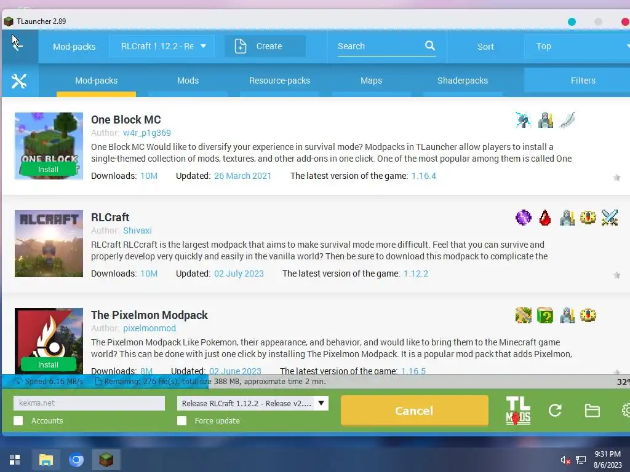This screenshot has height=472, width=630.
Task: Open the TL Mods button
Action: 518,410
